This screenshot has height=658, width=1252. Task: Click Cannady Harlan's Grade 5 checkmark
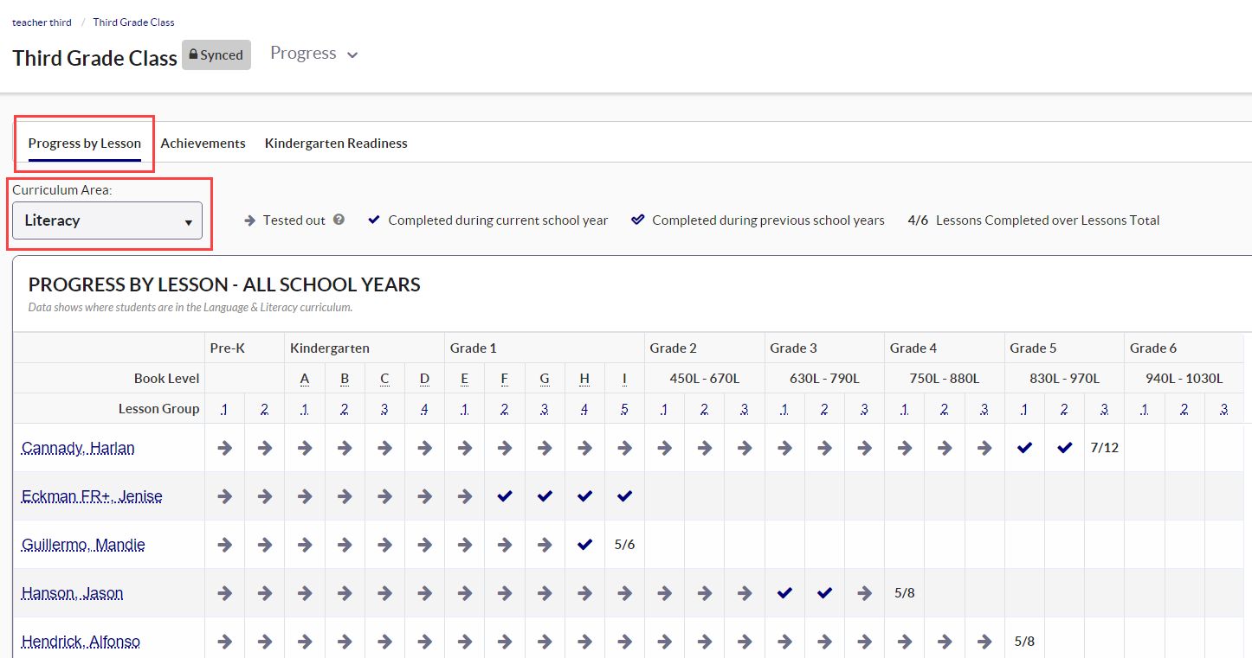pos(1024,448)
